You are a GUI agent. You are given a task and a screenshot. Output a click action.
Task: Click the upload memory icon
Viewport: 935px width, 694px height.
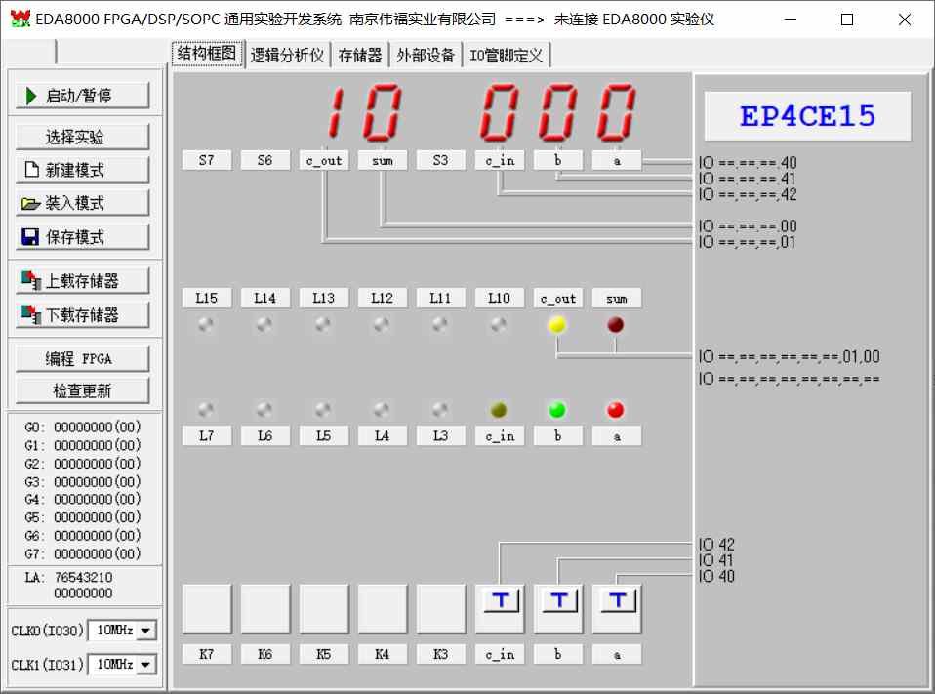[31, 281]
